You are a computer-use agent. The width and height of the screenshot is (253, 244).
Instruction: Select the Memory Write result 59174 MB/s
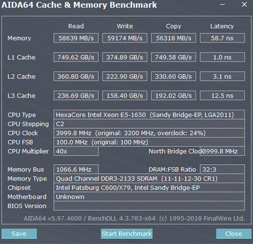125,38
